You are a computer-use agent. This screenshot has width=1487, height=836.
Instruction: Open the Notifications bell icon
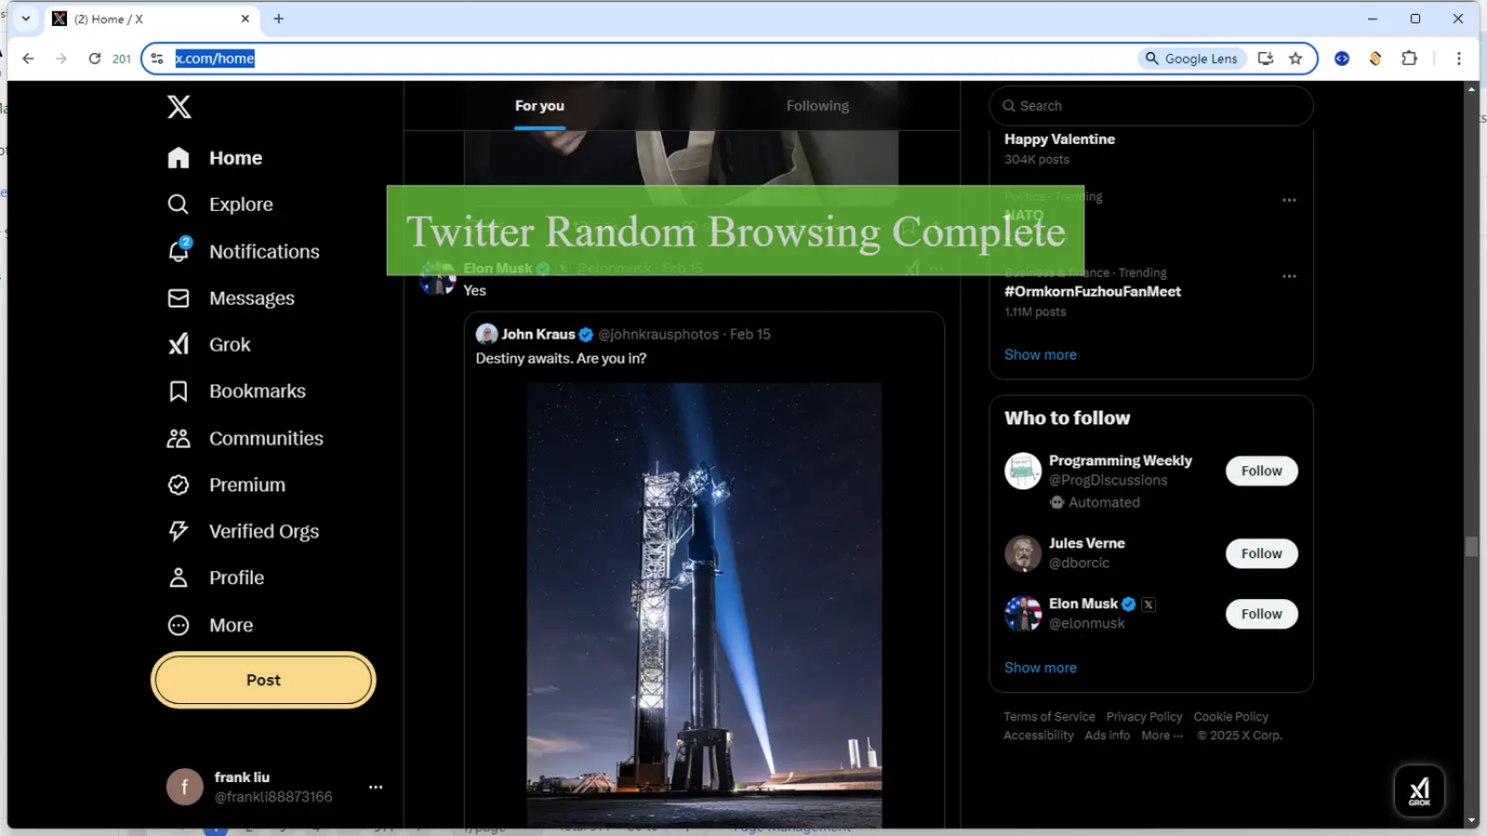coord(178,251)
